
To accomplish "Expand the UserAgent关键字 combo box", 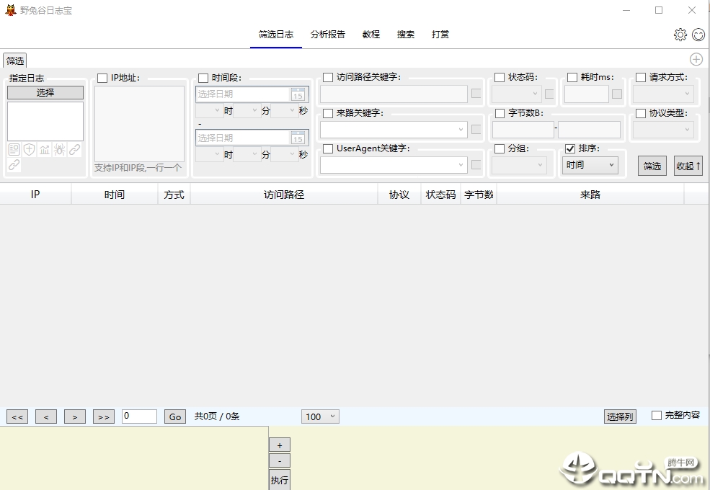I will 394,165.
